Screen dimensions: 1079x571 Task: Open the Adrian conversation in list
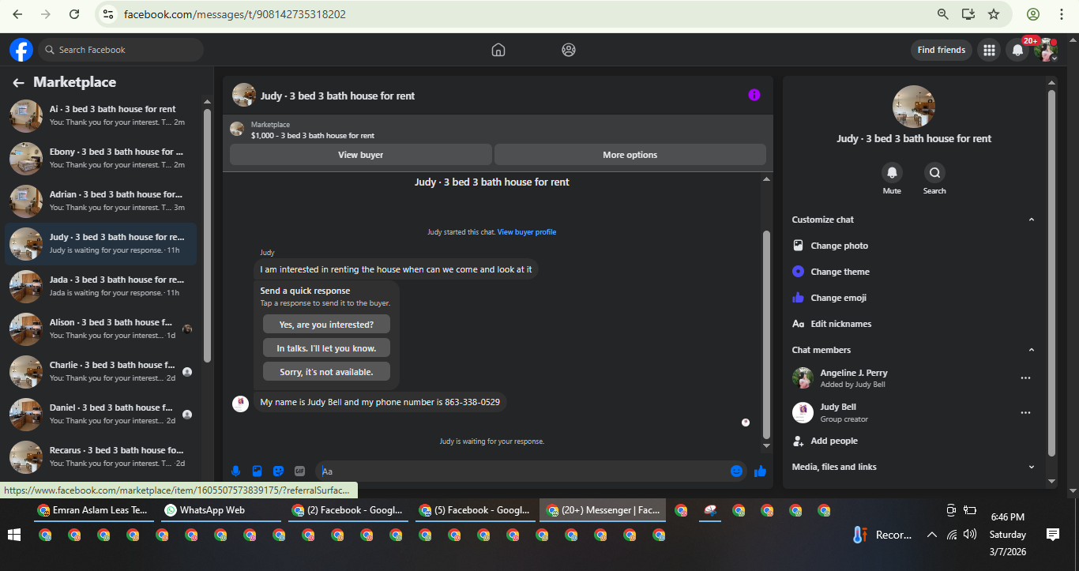coord(101,201)
